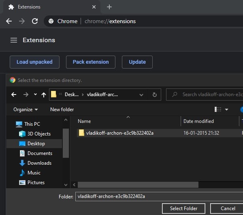Click the chrome://extensions address bar
Screen dimensions: 243x215
pos(144,21)
